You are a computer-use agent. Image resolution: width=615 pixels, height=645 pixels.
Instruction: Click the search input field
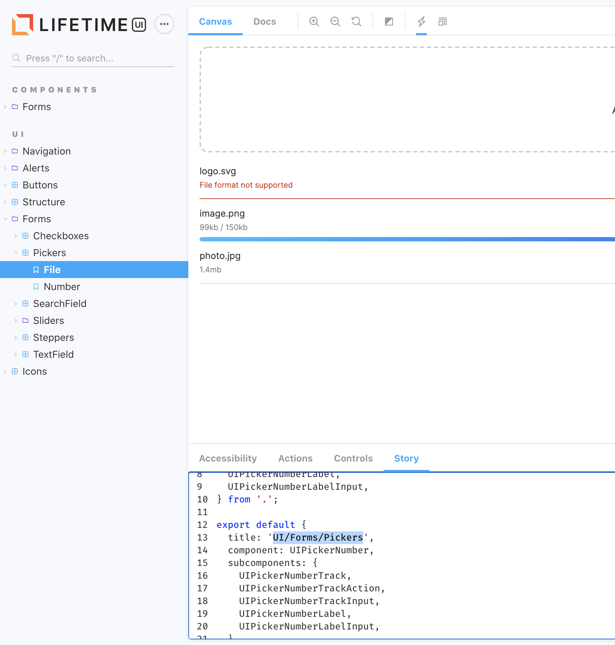pyautogui.click(x=93, y=58)
